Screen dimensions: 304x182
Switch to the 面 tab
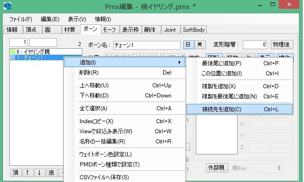(x=52, y=29)
